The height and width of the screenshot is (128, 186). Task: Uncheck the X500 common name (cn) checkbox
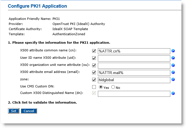tap(94, 51)
